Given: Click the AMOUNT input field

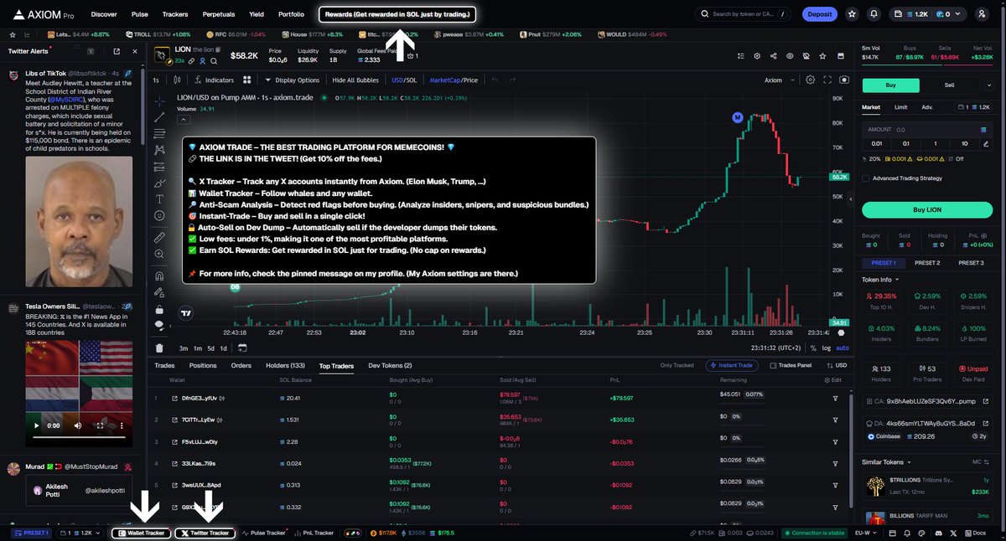Looking at the screenshot, I should click(926, 130).
